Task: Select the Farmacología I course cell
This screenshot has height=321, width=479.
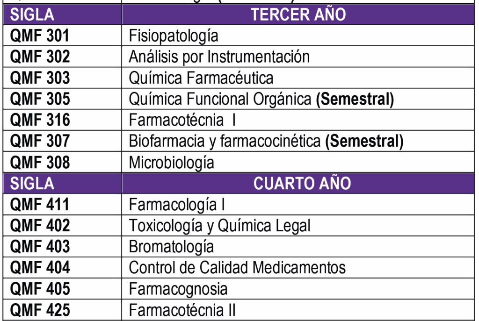Action: pos(177,205)
